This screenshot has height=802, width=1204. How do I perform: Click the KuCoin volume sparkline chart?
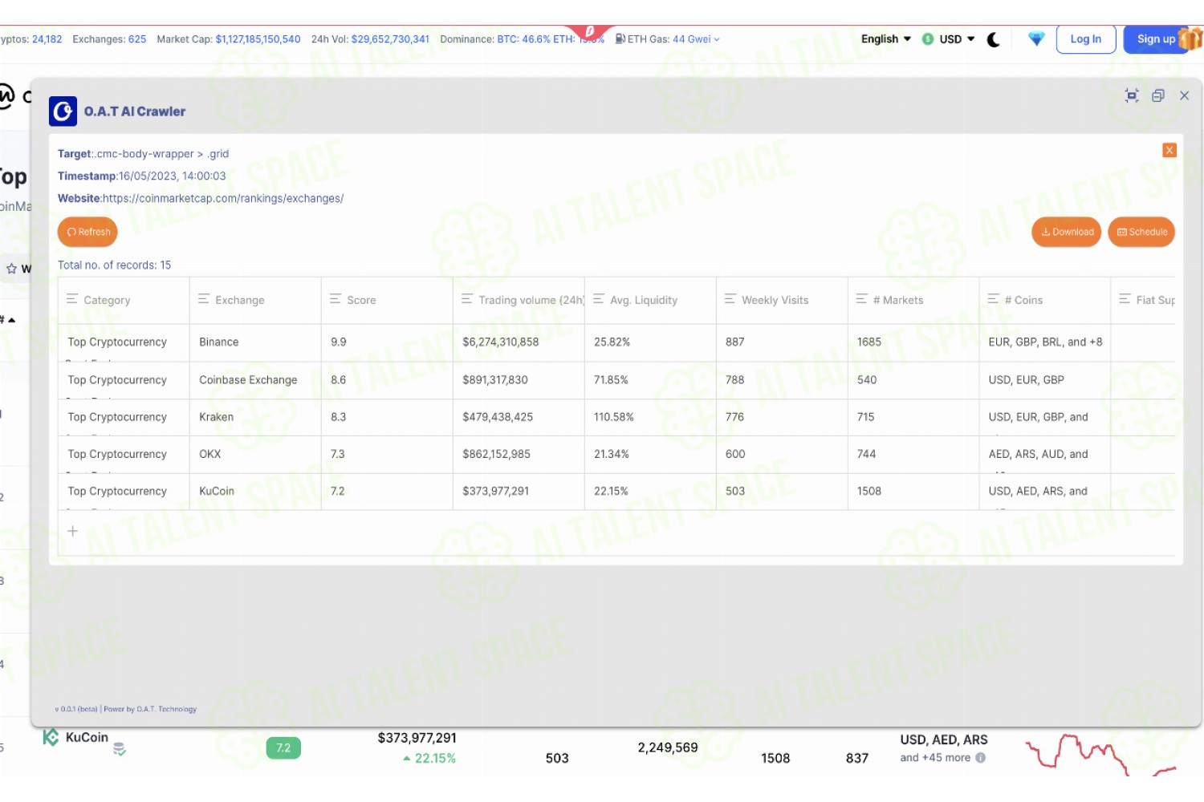[x=1100, y=754]
